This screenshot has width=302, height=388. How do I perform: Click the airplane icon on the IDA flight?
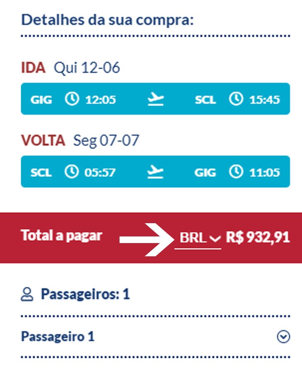point(156,99)
